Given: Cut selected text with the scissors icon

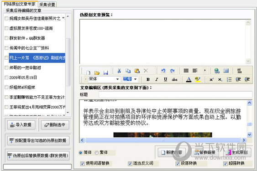Looking at the screenshot, I should point(119,71).
